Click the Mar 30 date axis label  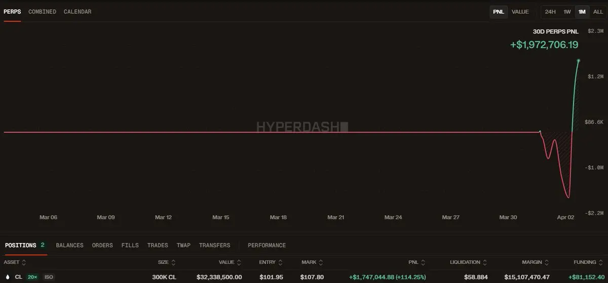tap(508, 217)
